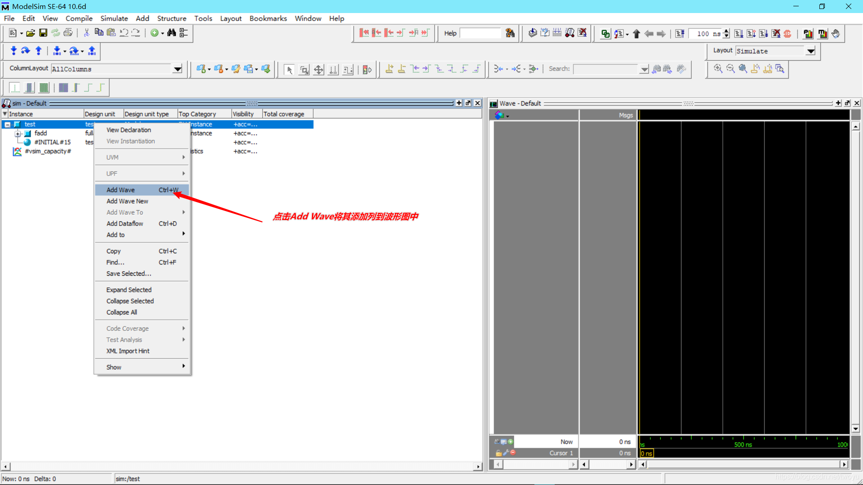Click the Zoom Full magnifier icon
Viewport: 863px width, 485px height.
coord(743,69)
